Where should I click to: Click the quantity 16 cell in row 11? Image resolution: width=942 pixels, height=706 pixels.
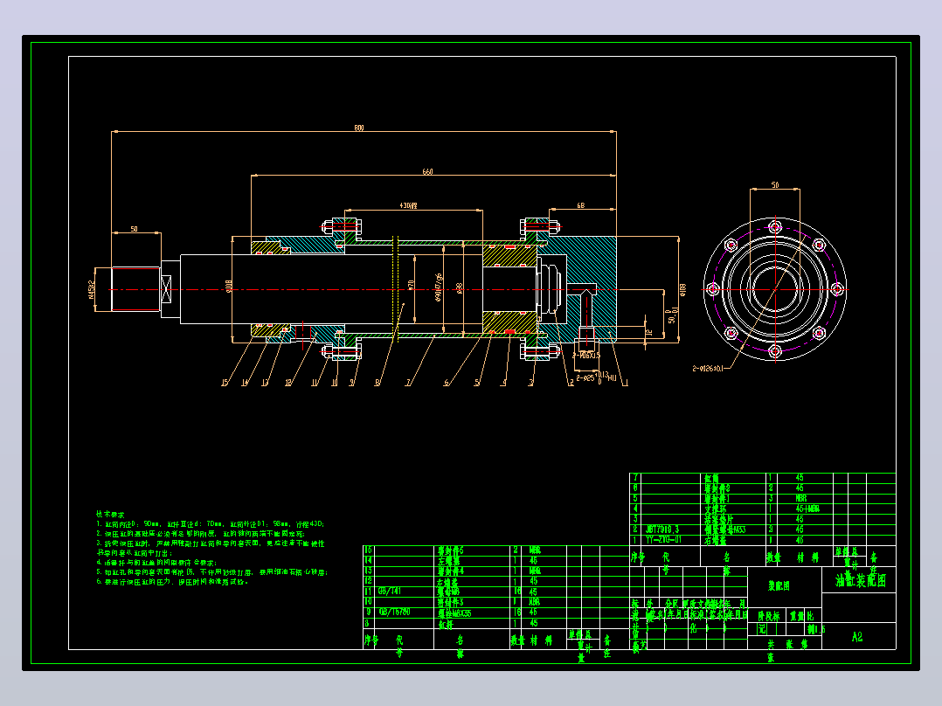[516, 592]
